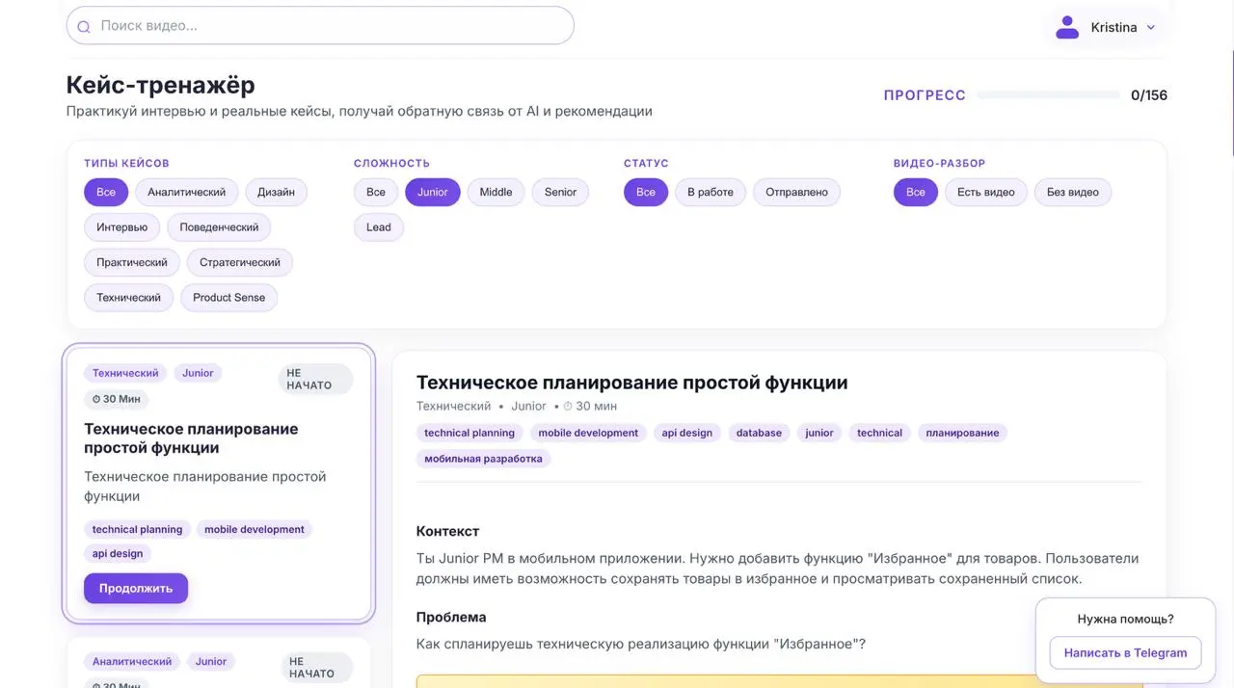1234x688 pixels.
Task: Filter by 'Аналитический' case type
Action: point(187,192)
